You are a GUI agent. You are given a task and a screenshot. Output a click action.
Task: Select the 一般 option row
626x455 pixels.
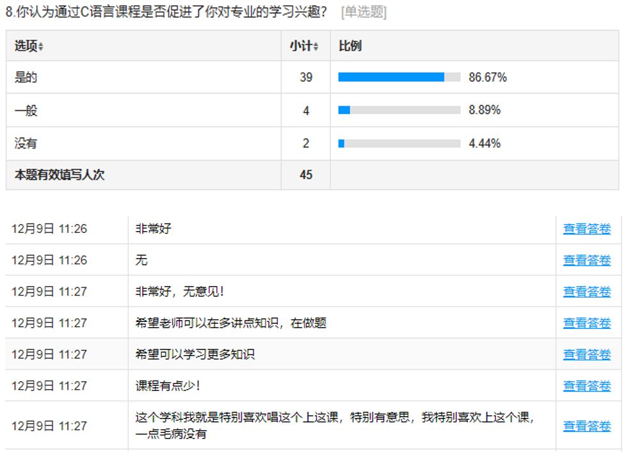coord(26,111)
